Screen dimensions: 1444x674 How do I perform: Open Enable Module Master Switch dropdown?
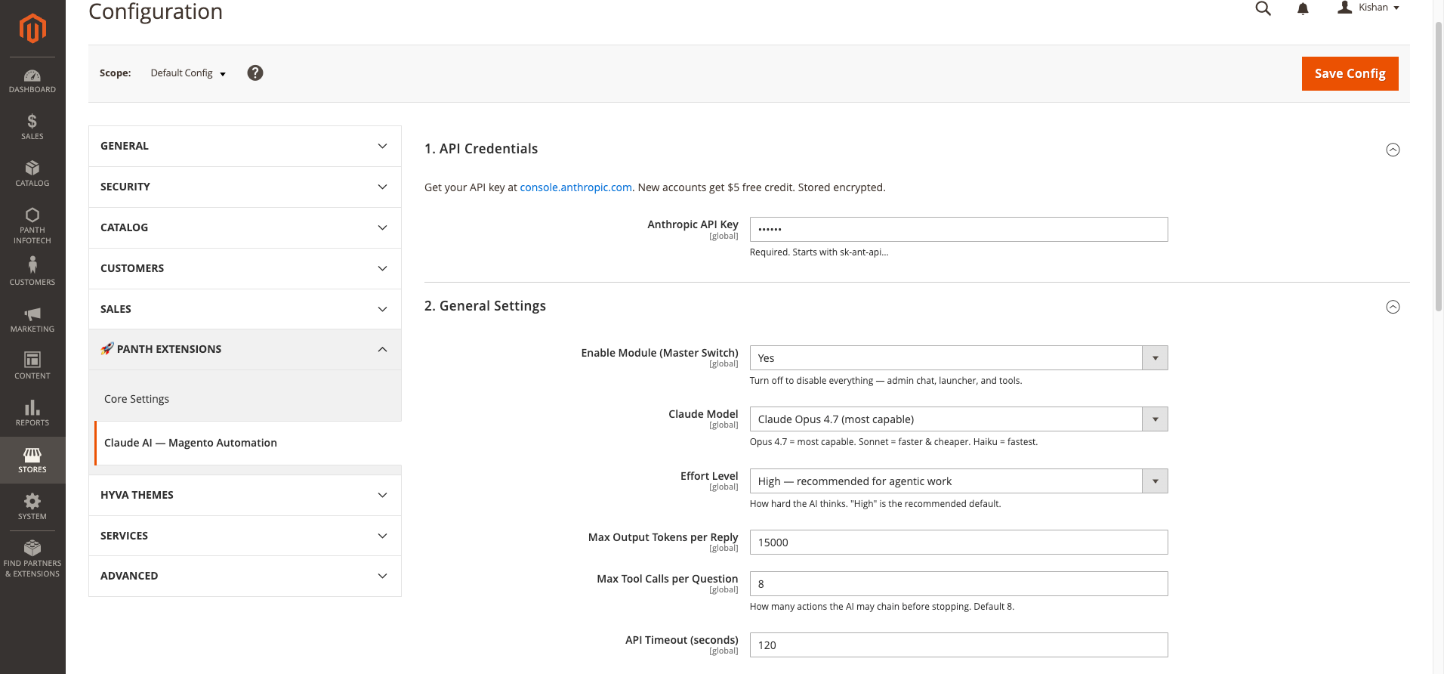[958, 357]
